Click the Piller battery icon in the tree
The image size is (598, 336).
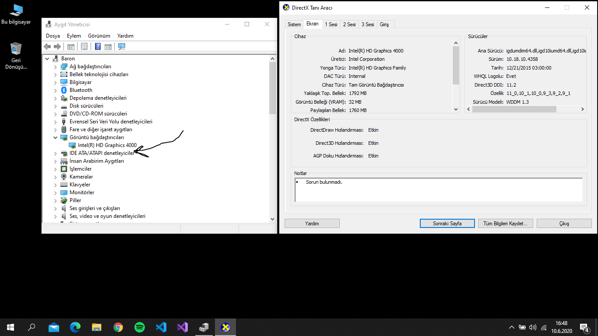(64, 200)
